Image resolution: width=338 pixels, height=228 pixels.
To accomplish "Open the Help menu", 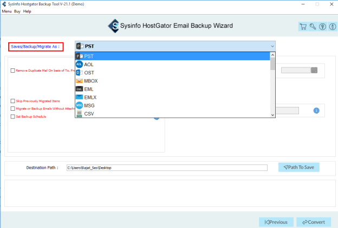I will click(27, 11).
